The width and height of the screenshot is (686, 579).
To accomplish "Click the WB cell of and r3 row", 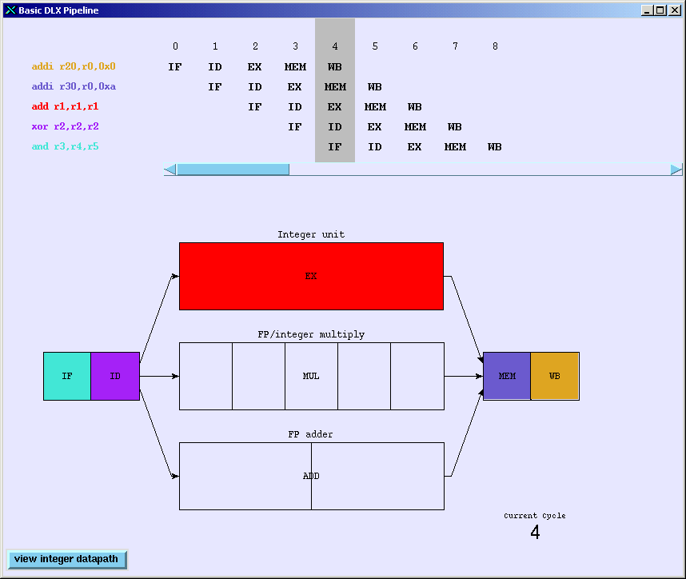I will pyautogui.click(x=495, y=147).
